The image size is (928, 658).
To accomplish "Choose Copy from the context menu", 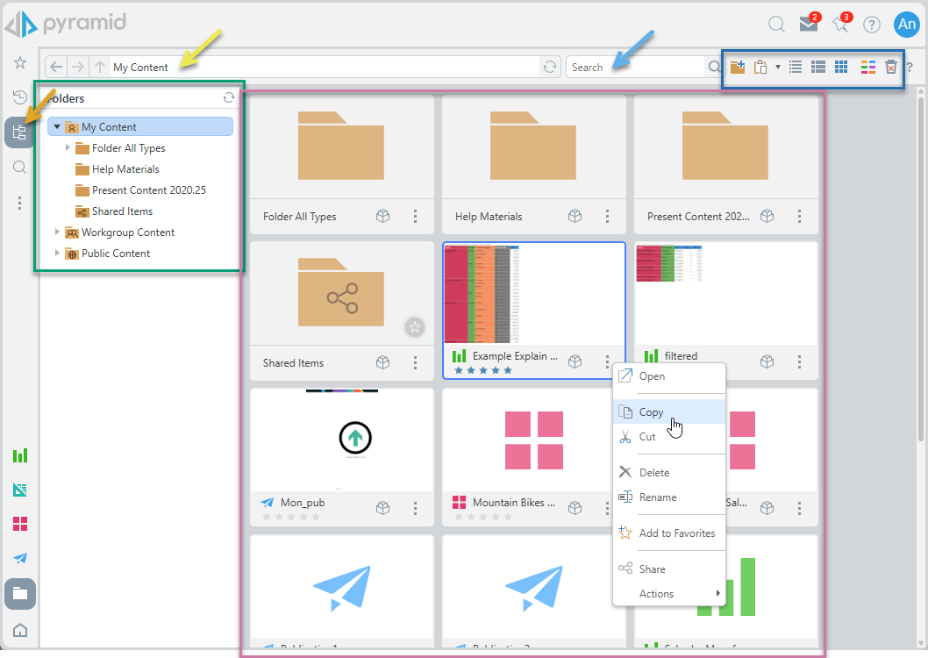I will [x=651, y=412].
